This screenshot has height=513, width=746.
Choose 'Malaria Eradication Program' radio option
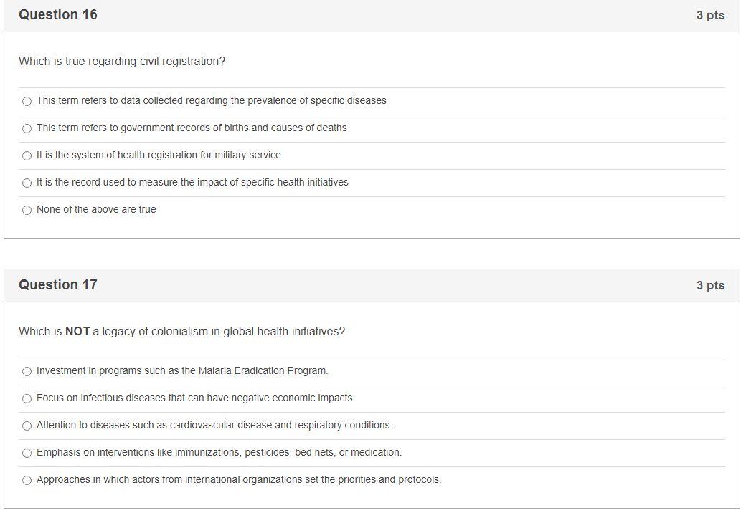(x=27, y=372)
